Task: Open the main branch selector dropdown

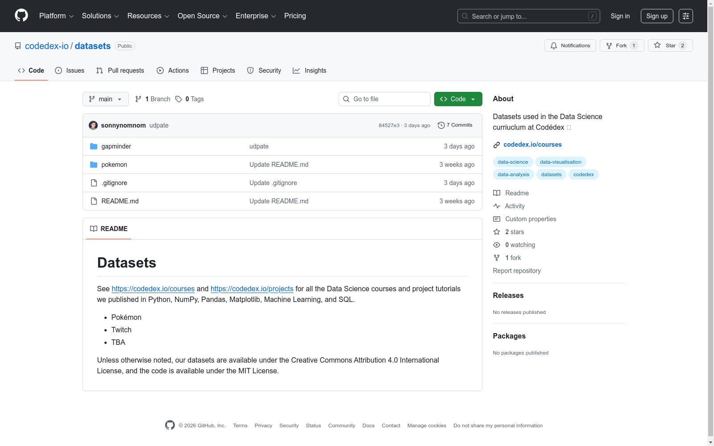Action: click(106, 99)
